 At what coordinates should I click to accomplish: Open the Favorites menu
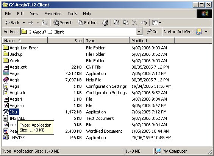[53, 14]
